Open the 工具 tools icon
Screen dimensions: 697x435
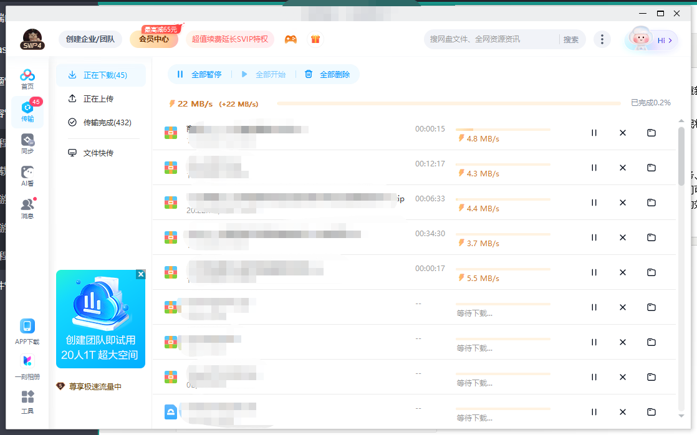pos(27,402)
